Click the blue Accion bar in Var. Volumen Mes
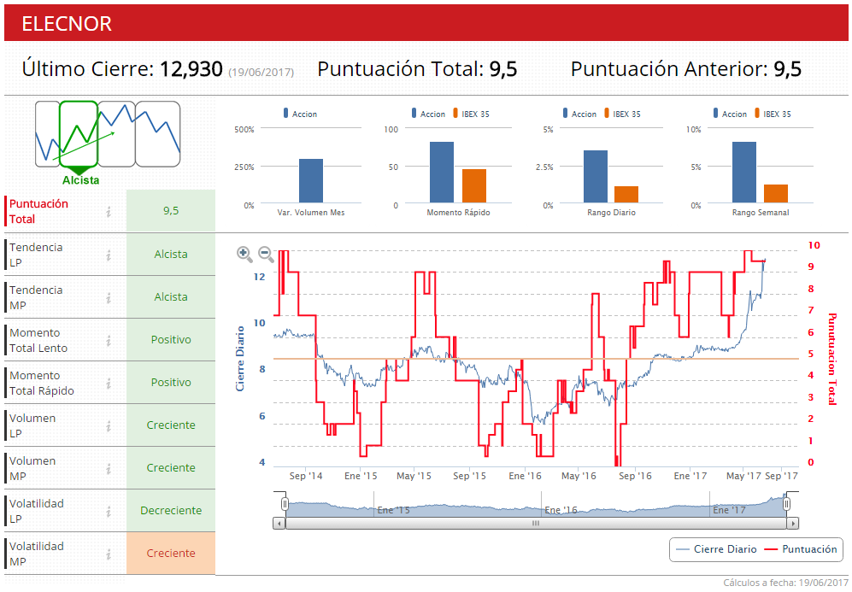The width and height of the screenshot is (852, 592). tap(311, 181)
